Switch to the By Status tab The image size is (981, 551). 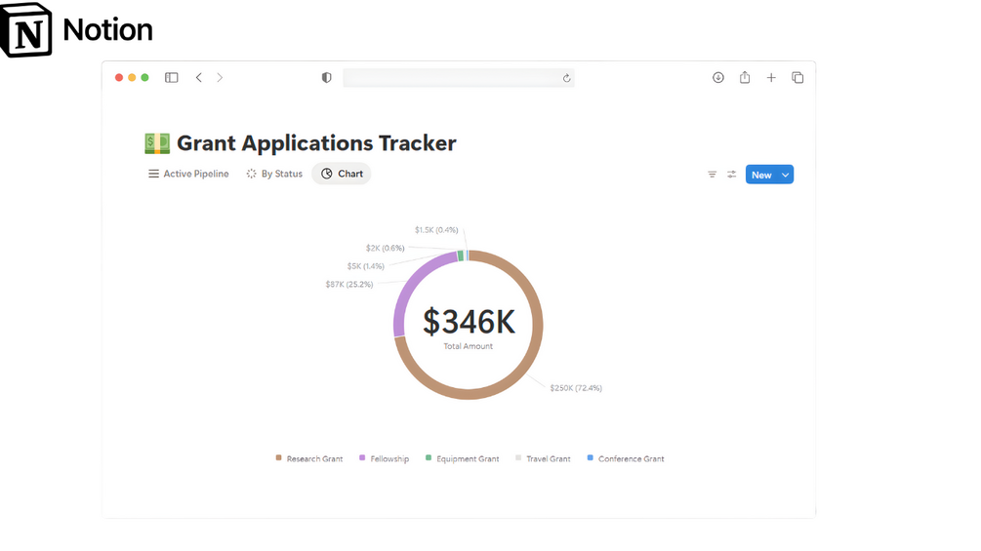tap(274, 174)
